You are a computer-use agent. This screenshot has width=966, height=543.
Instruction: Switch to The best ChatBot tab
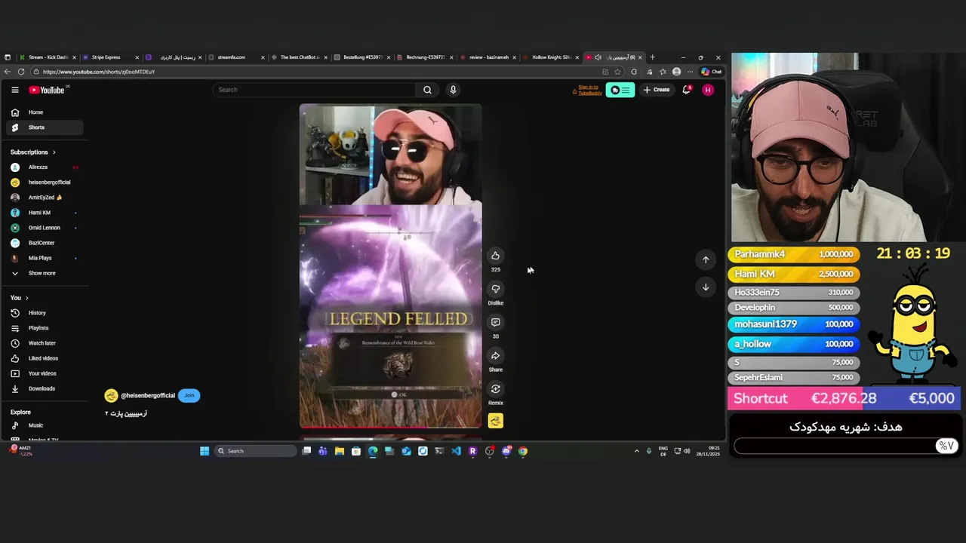click(x=300, y=57)
